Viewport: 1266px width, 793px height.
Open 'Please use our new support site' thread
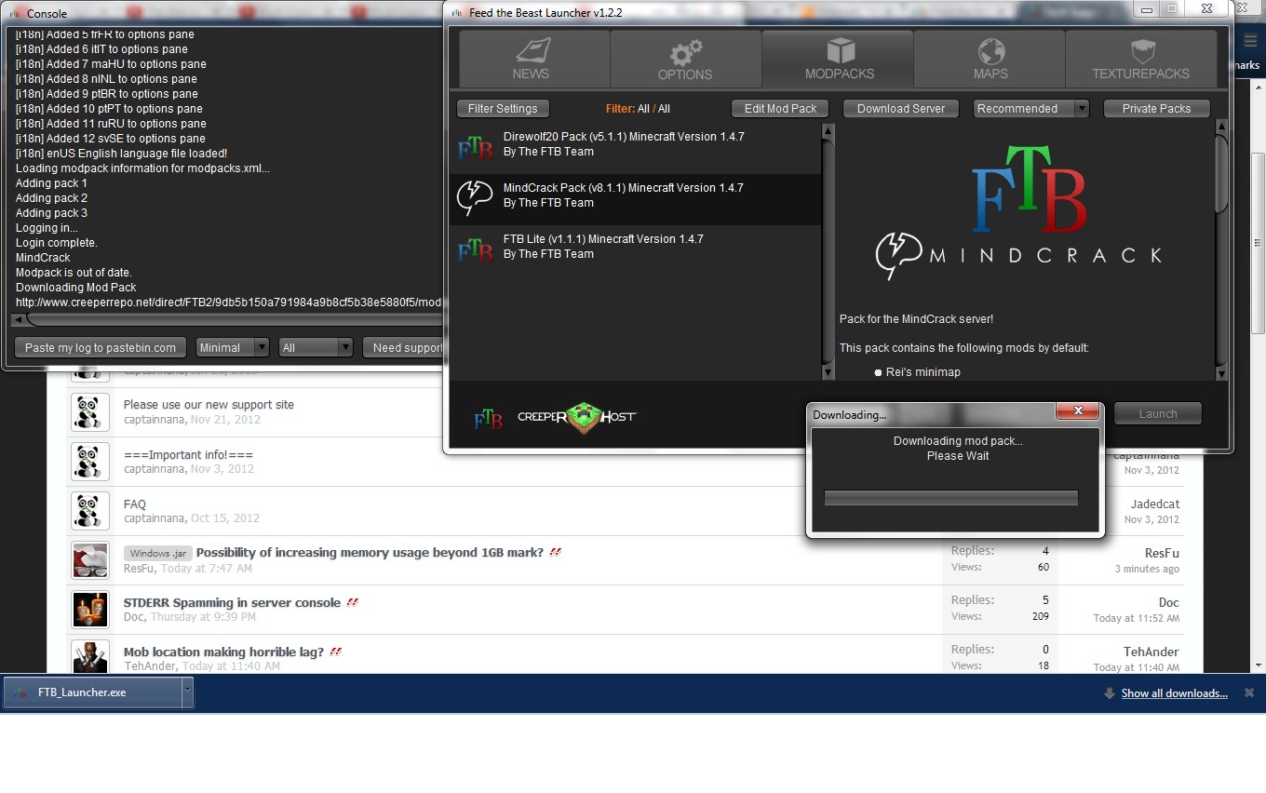point(209,405)
